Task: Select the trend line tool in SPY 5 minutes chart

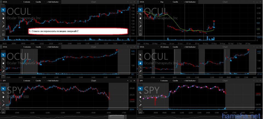Action: coord(140,101)
